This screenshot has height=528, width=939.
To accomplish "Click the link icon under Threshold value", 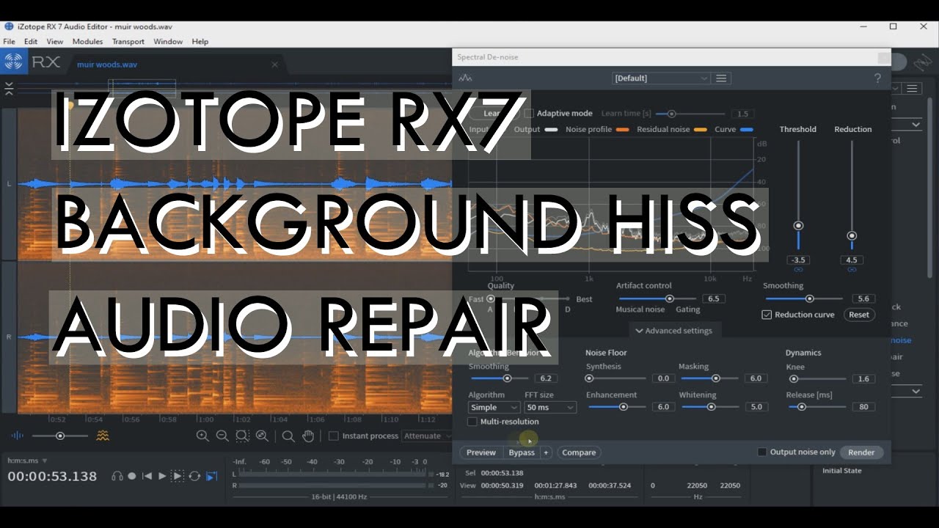I will (x=798, y=270).
